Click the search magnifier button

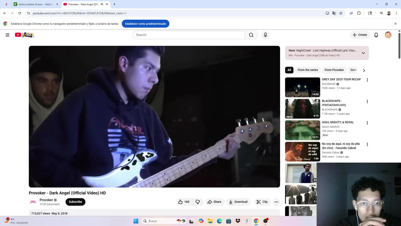click(x=251, y=35)
